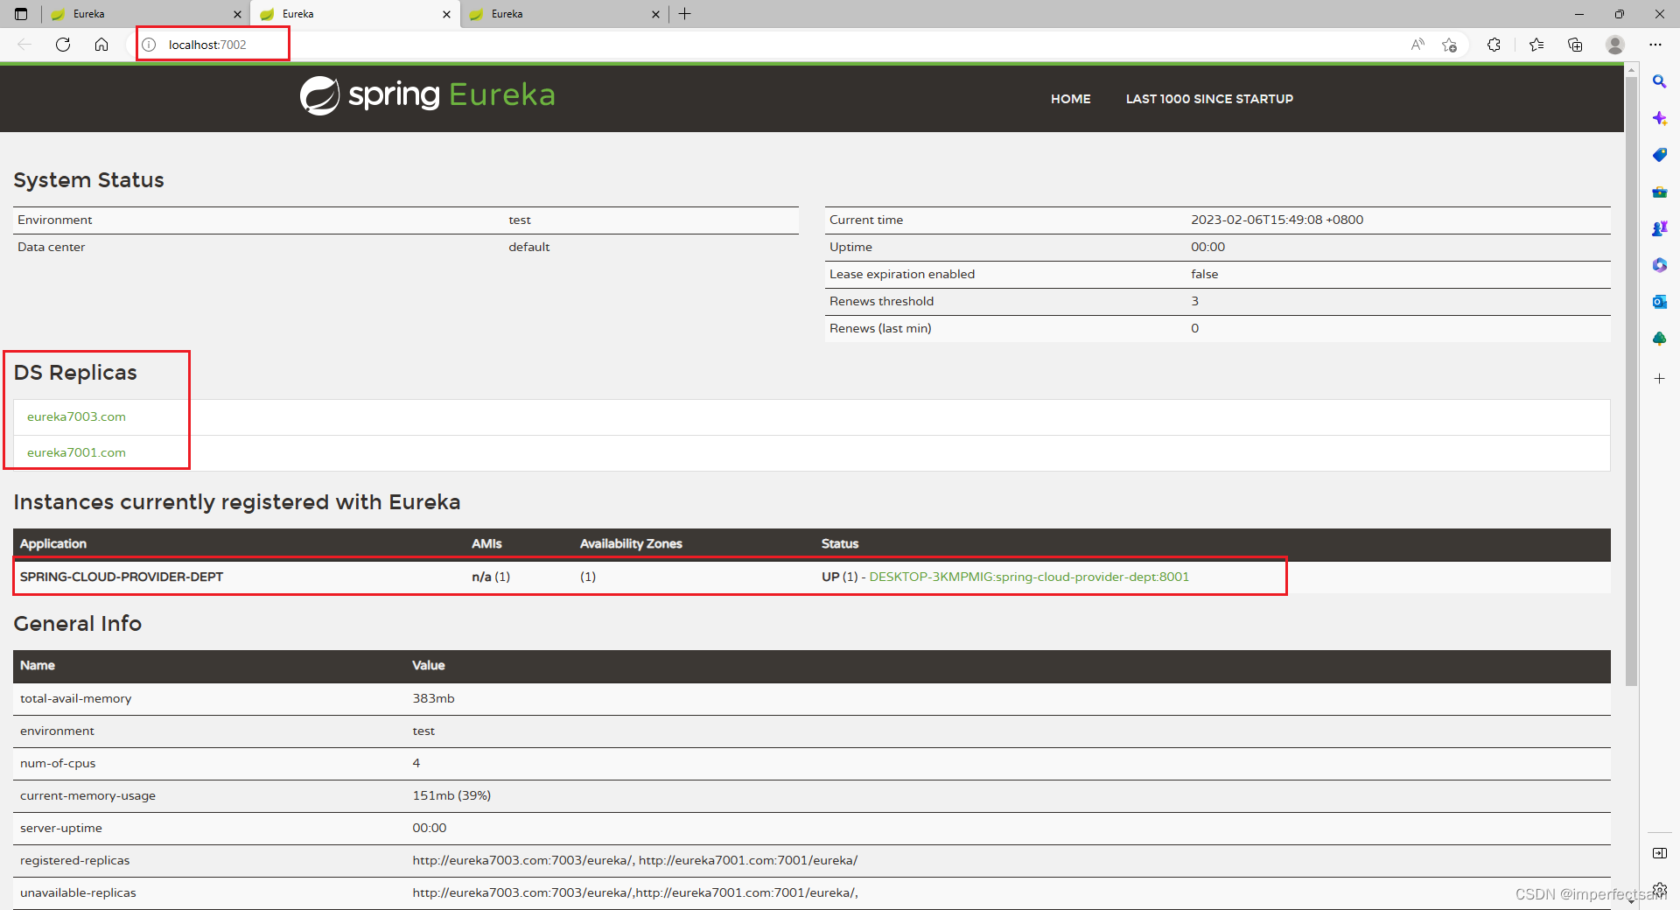Add this page to favorites star icon
This screenshot has height=910, width=1680.
pyautogui.click(x=1450, y=45)
